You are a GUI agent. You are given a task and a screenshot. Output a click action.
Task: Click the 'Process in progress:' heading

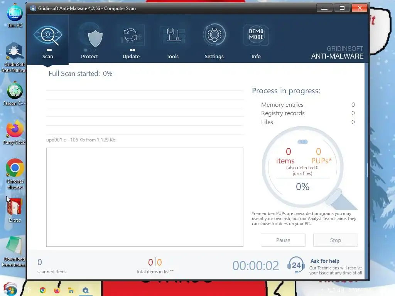pos(286,91)
